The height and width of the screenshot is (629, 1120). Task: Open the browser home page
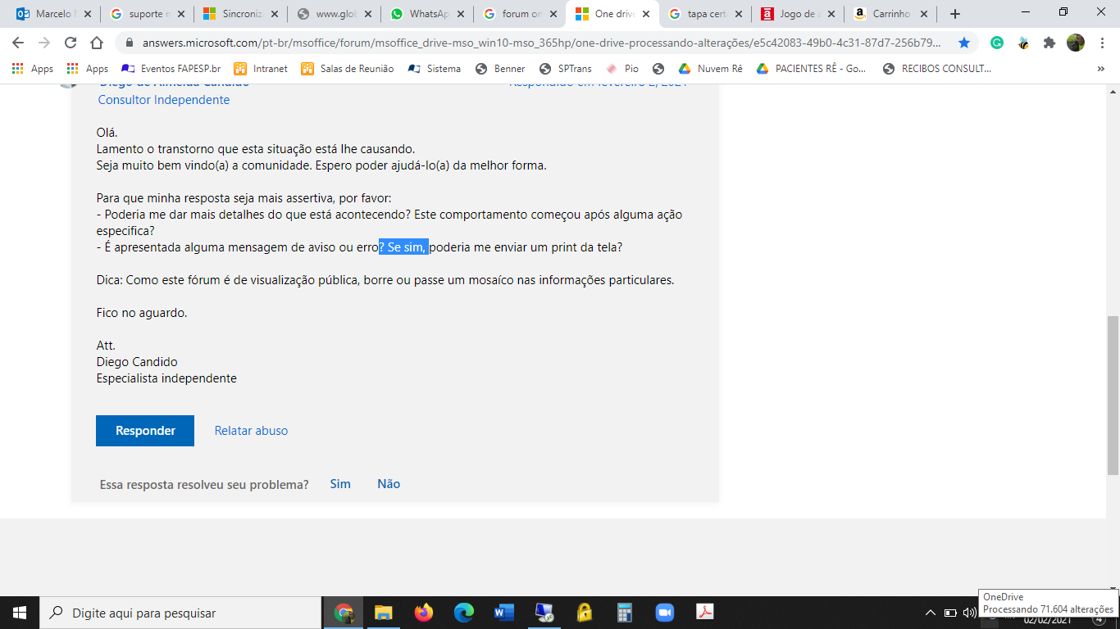click(97, 43)
